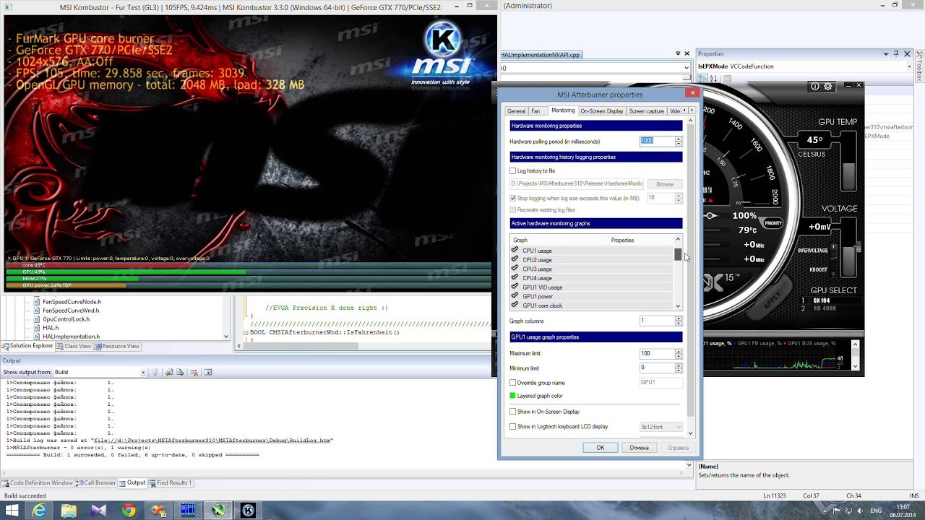The image size is (925, 520).
Task: Open GpuControlLock.h in Solution Explorer
Action: coord(66,319)
